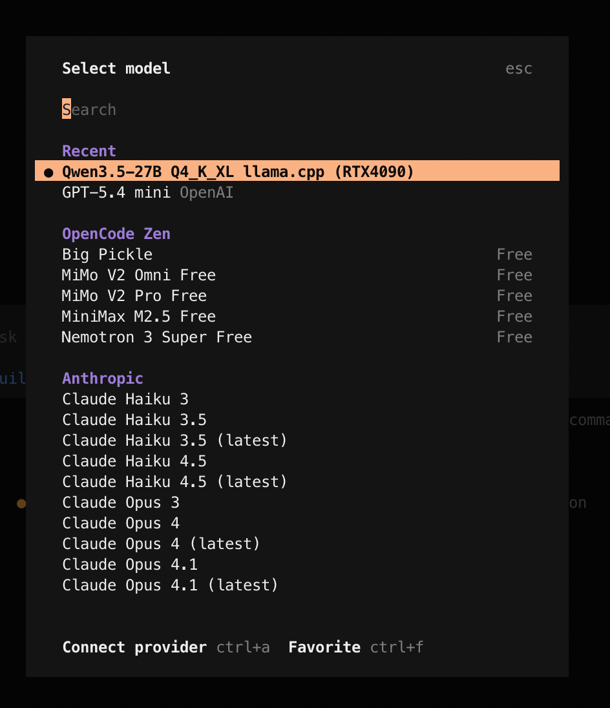Image resolution: width=610 pixels, height=708 pixels.
Task: Pick Claude Haiku 4.5 model
Action: (x=134, y=461)
